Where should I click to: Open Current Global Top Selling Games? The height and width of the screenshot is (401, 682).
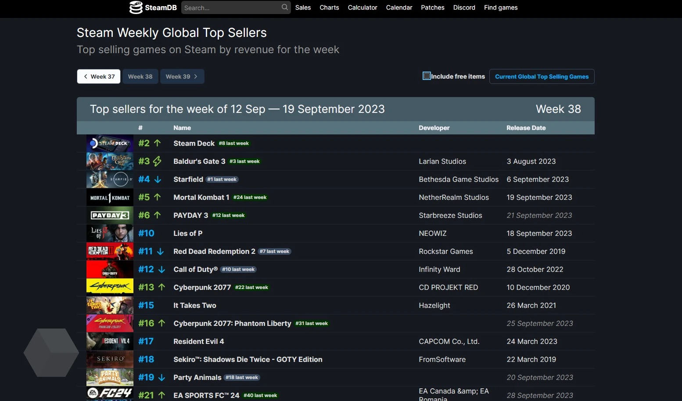pyautogui.click(x=542, y=76)
